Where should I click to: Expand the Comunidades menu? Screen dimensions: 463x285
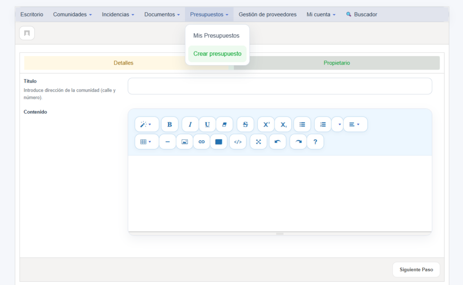point(72,14)
